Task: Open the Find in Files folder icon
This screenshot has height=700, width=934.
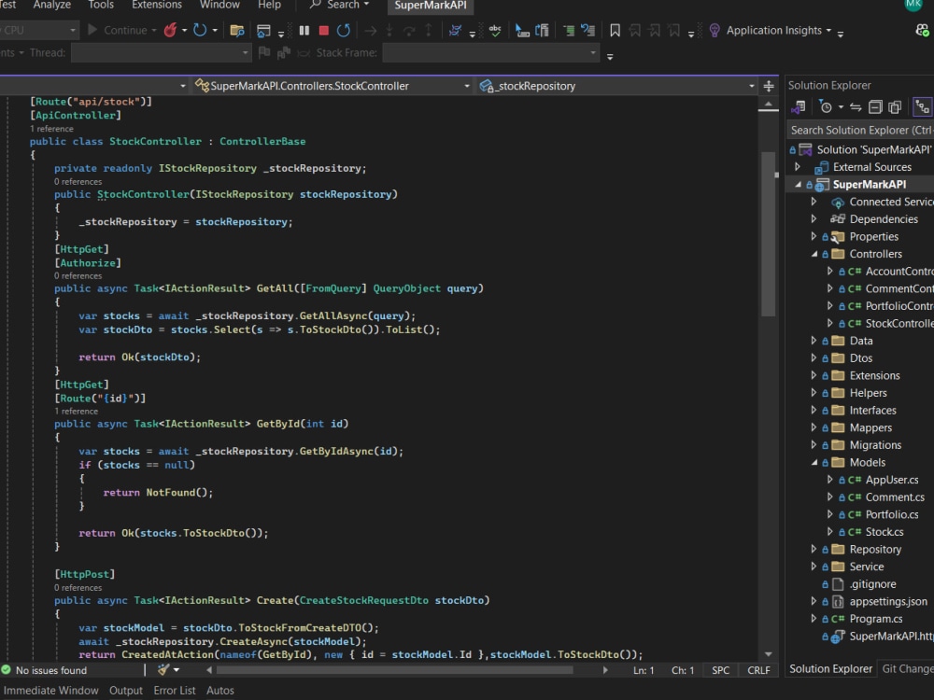Action: pyautogui.click(x=237, y=31)
